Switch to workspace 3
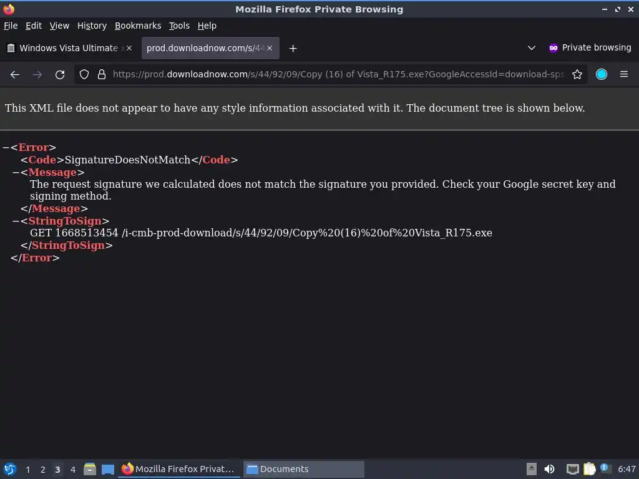The height and width of the screenshot is (479, 639). pos(57,470)
